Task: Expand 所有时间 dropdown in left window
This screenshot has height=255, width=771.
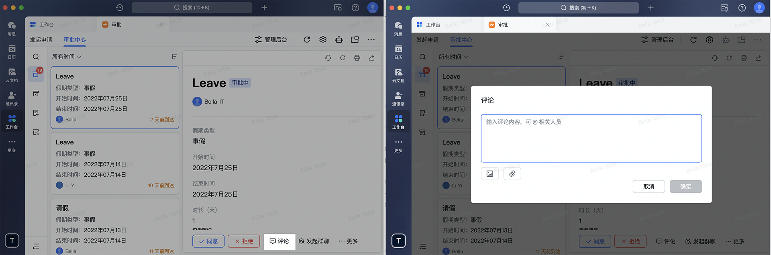Action: tap(67, 57)
